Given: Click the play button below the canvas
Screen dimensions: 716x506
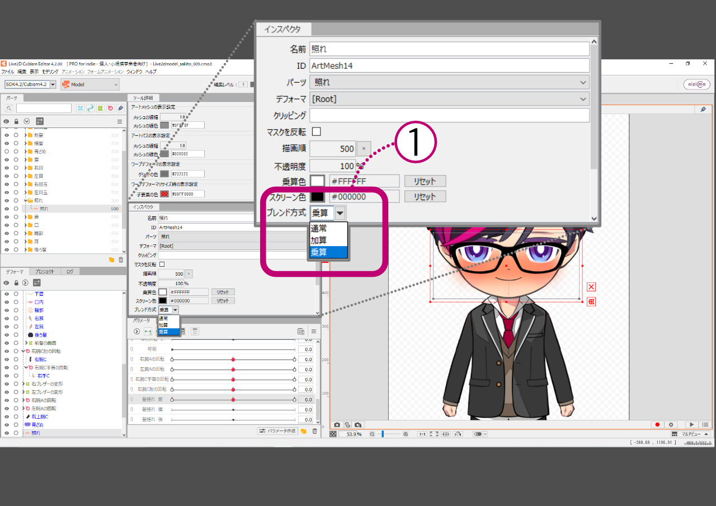Looking at the screenshot, I should pos(692,425).
